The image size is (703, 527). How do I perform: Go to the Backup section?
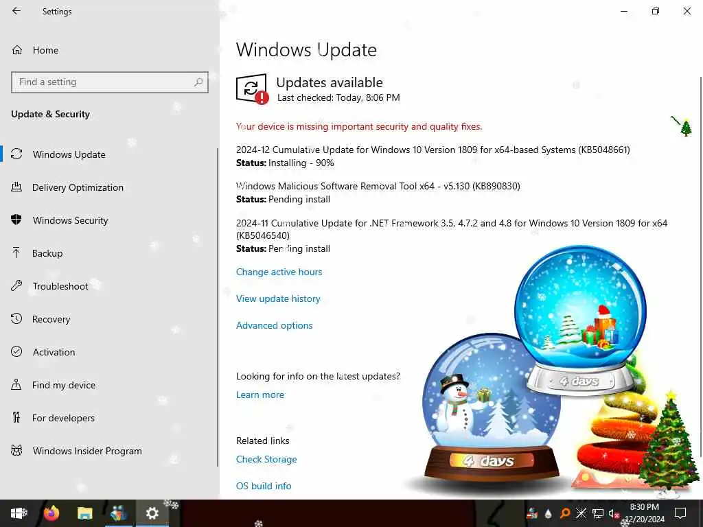coord(47,253)
